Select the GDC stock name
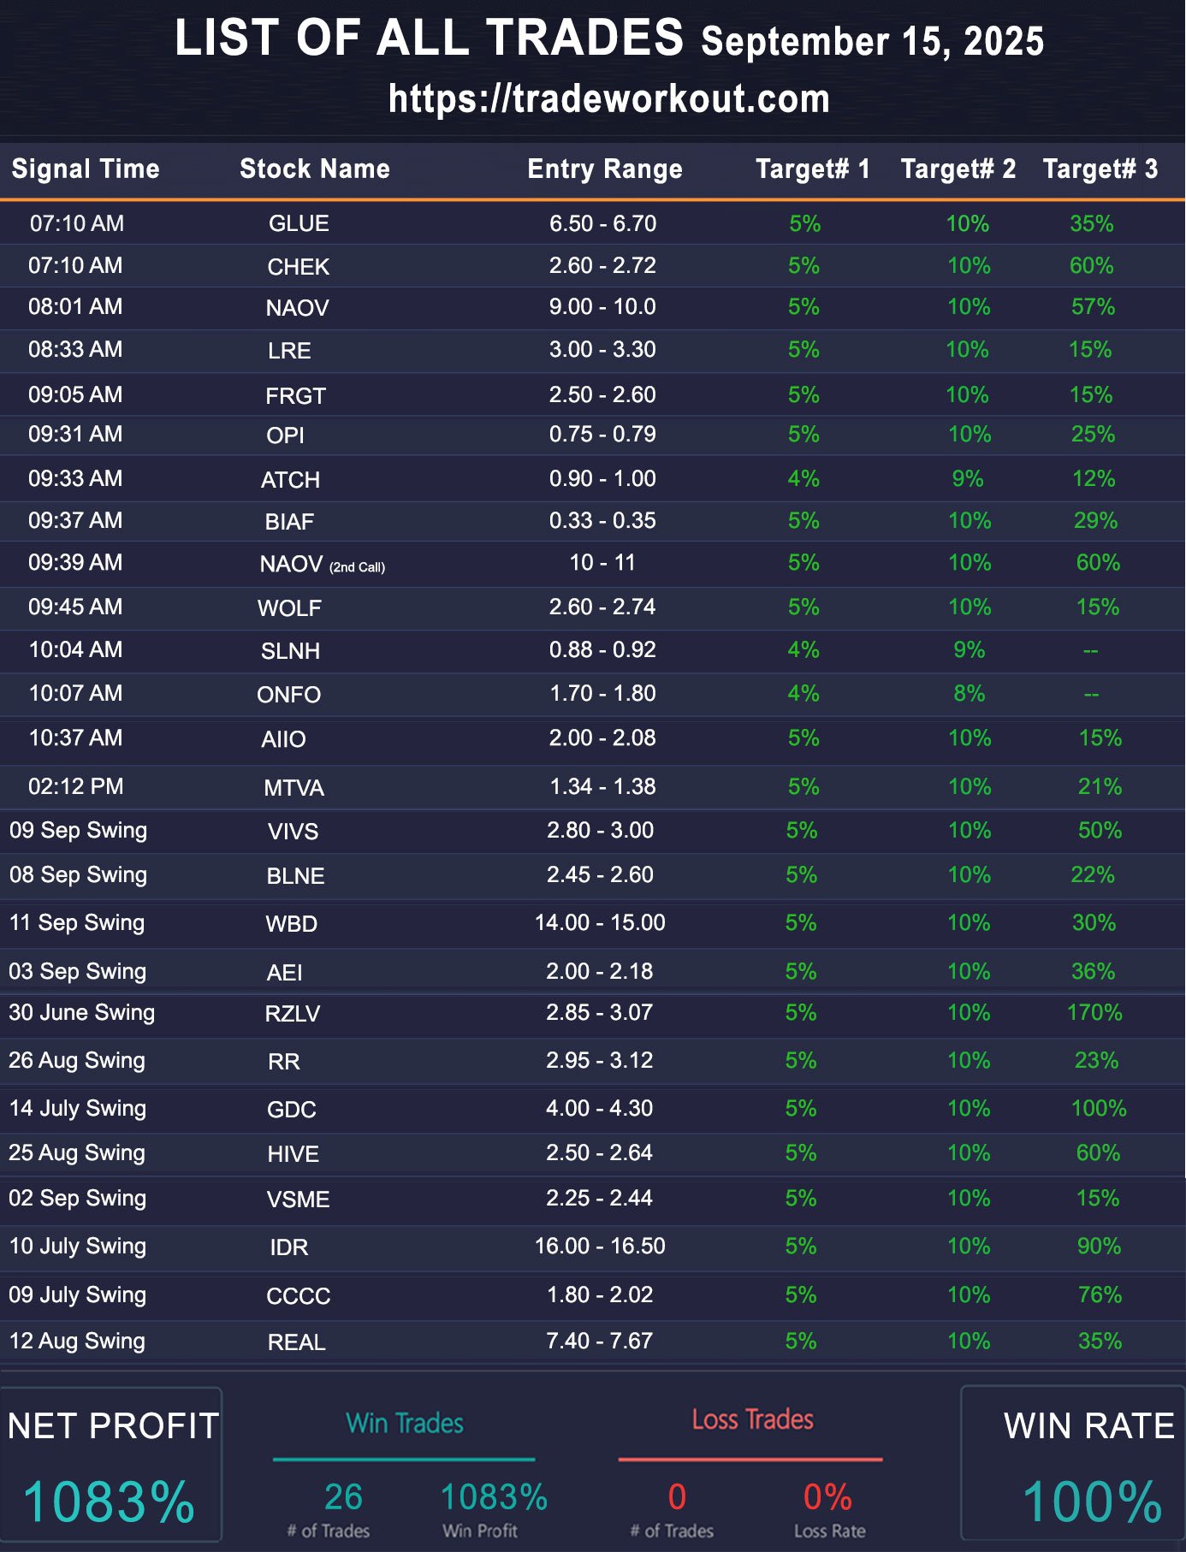The height and width of the screenshot is (1552, 1186). pos(291,1110)
